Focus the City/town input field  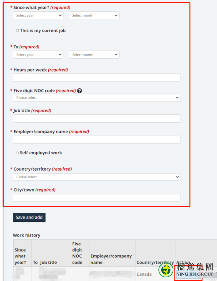click(96, 198)
